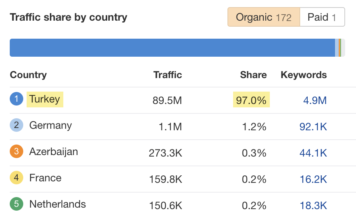Enable the Organic traffic filter
Viewport: 356px width, 217px height.
pos(263,17)
